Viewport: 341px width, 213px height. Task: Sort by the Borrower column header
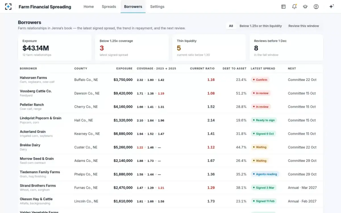point(28,68)
